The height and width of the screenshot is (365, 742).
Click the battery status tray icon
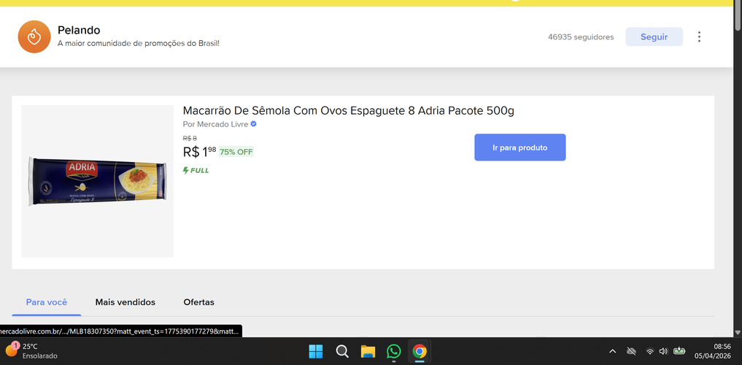point(679,351)
